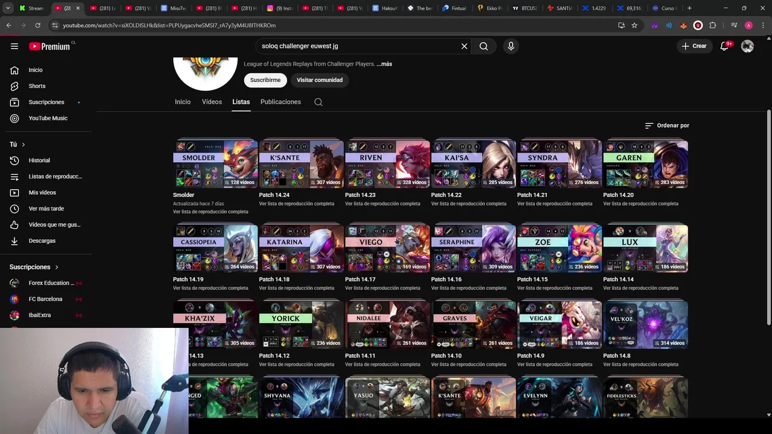The image size is (772, 434).
Task: Start voice search with microphone
Action: coord(511,46)
